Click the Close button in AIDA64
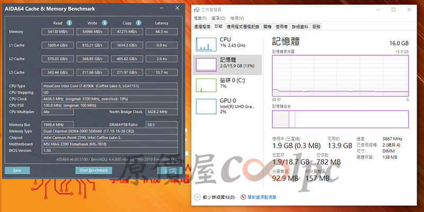 170,170
